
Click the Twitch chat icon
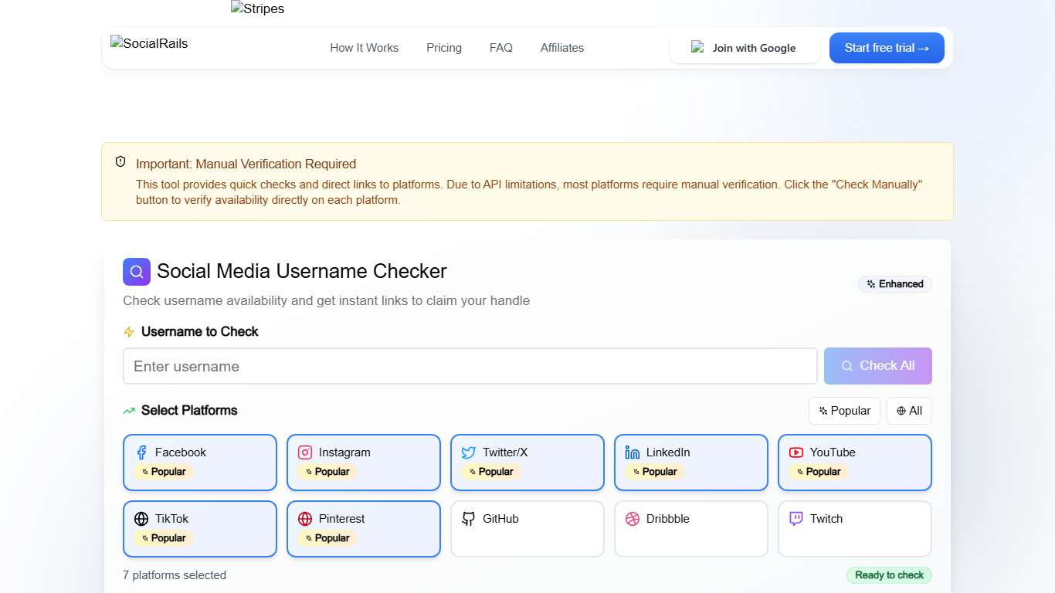796,519
